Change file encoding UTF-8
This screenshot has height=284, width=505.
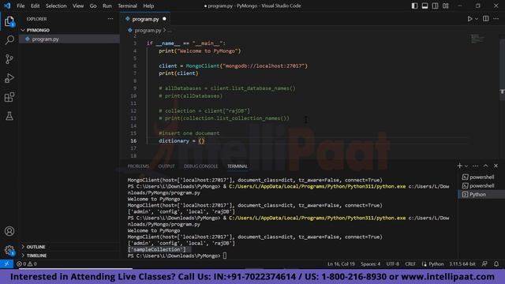pyautogui.click(x=393, y=263)
